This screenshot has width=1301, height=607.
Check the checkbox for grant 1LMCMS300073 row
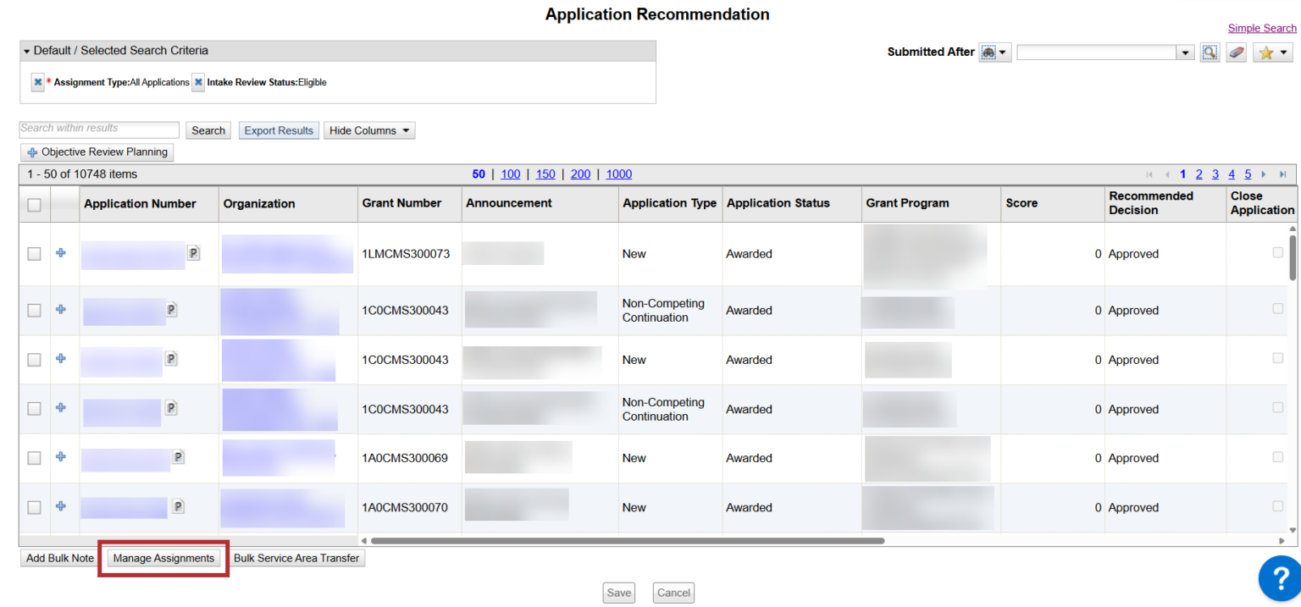click(34, 253)
